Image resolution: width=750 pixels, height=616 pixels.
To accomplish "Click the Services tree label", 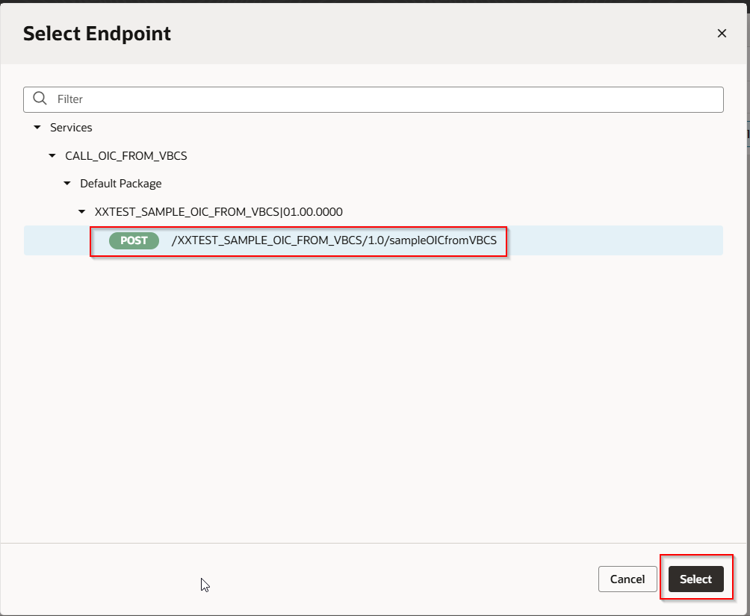I will tap(72, 127).
